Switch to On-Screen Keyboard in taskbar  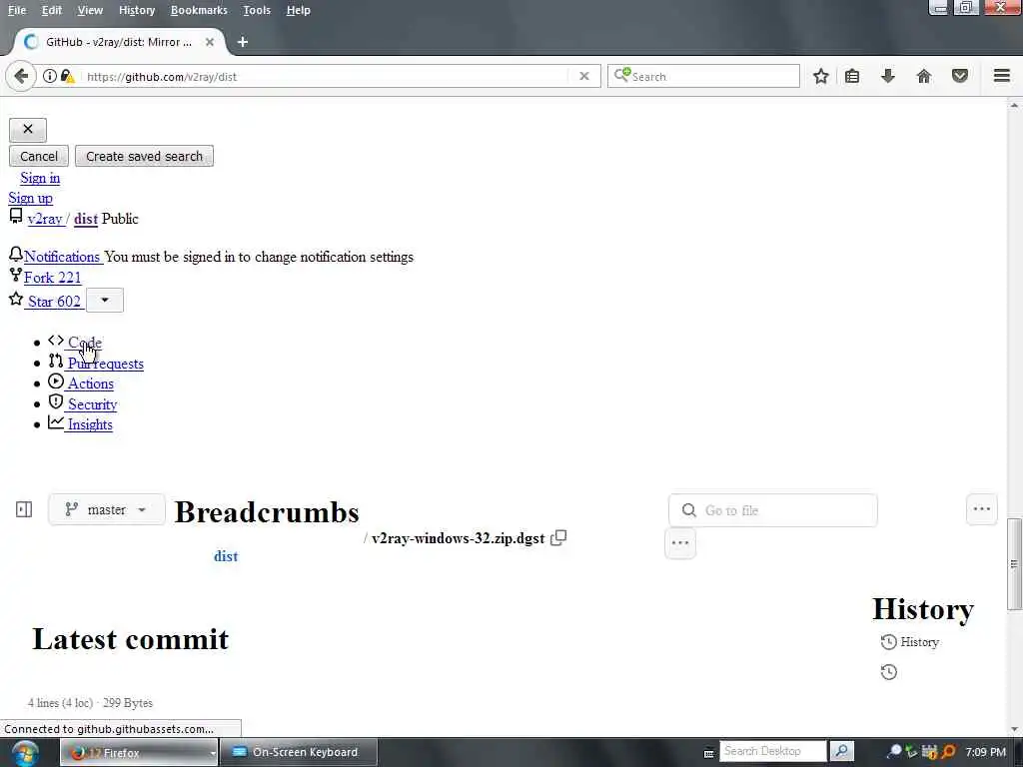point(298,753)
